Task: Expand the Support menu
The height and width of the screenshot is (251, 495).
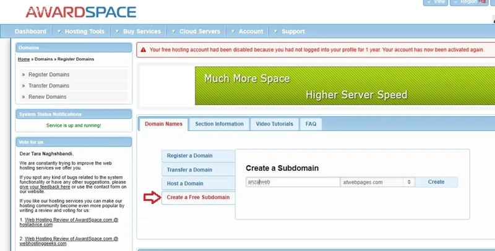Action: (x=290, y=31)
